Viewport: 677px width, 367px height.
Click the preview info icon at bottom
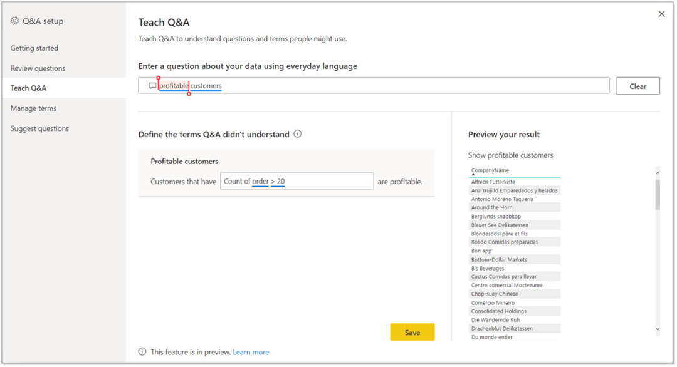pyautogui.click(x=142, y=352)
